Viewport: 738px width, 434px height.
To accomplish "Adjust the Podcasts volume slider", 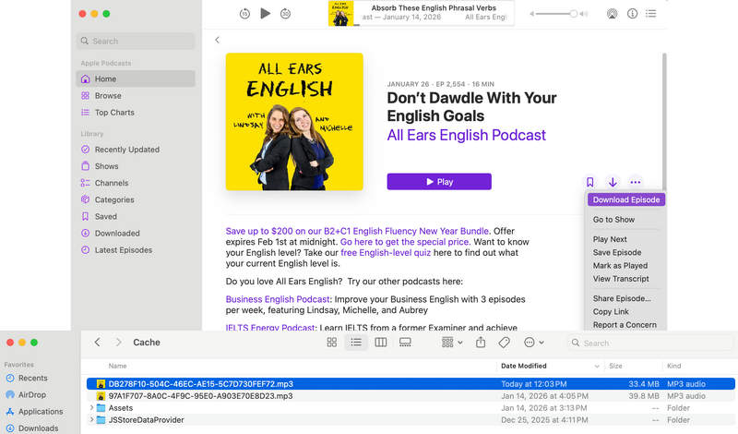I will [x=557, y=14].
